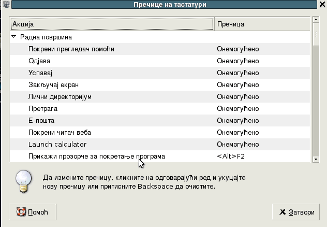Click the window menu icon in title bar
Screen dimensions: 327x227
6,4
